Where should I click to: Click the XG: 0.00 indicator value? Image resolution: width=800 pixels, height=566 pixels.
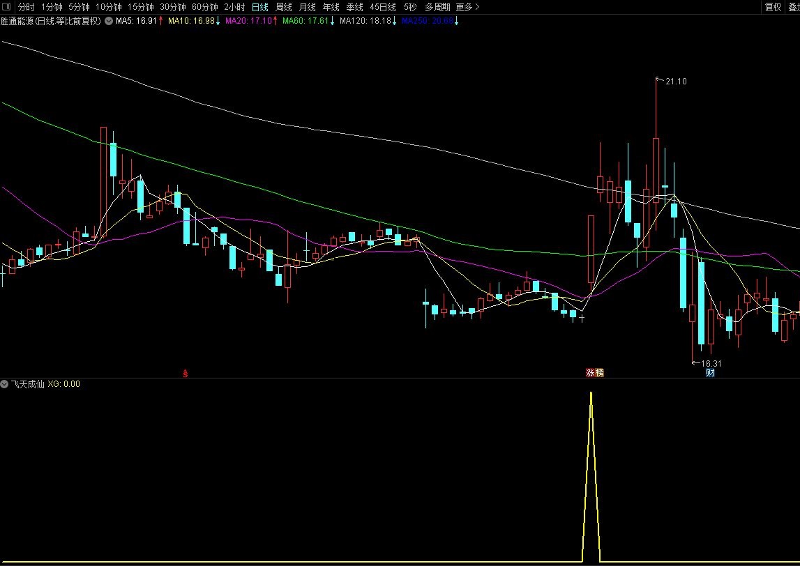pyautogui.click(x=63, y=384)
